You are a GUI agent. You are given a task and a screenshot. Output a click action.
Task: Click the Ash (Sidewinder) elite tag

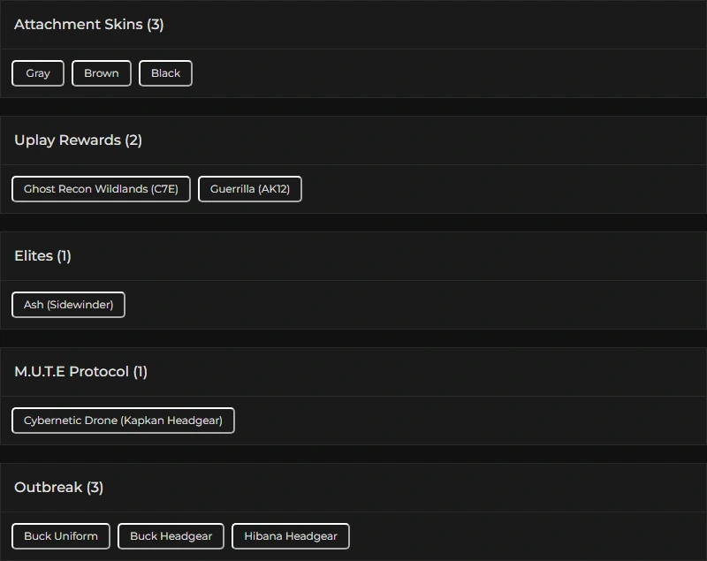pyautogui.click(x=68, y=305)
